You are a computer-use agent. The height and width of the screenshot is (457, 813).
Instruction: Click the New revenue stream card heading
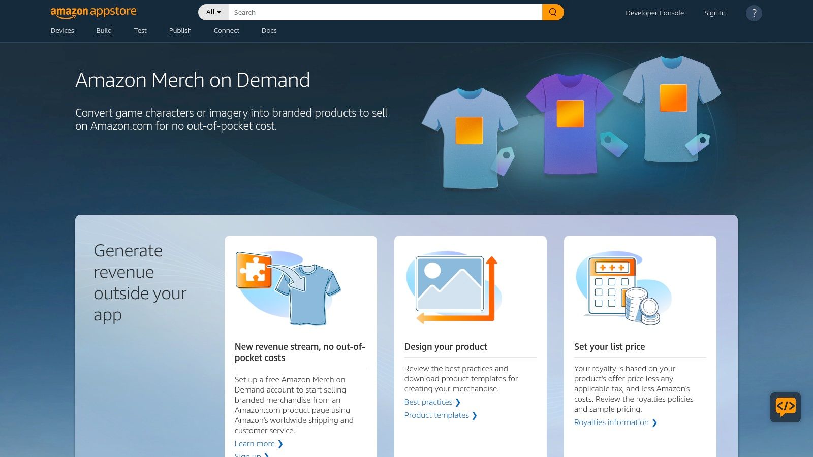(x=300, y=352)
